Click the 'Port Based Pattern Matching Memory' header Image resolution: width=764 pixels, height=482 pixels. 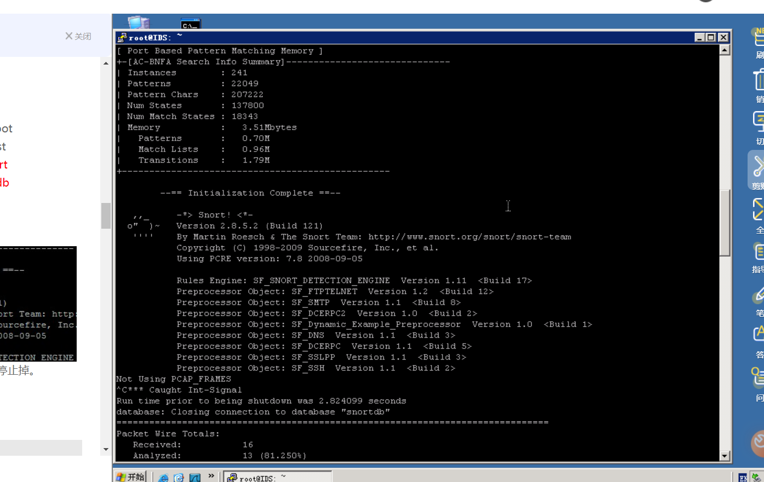coord(220,51)
